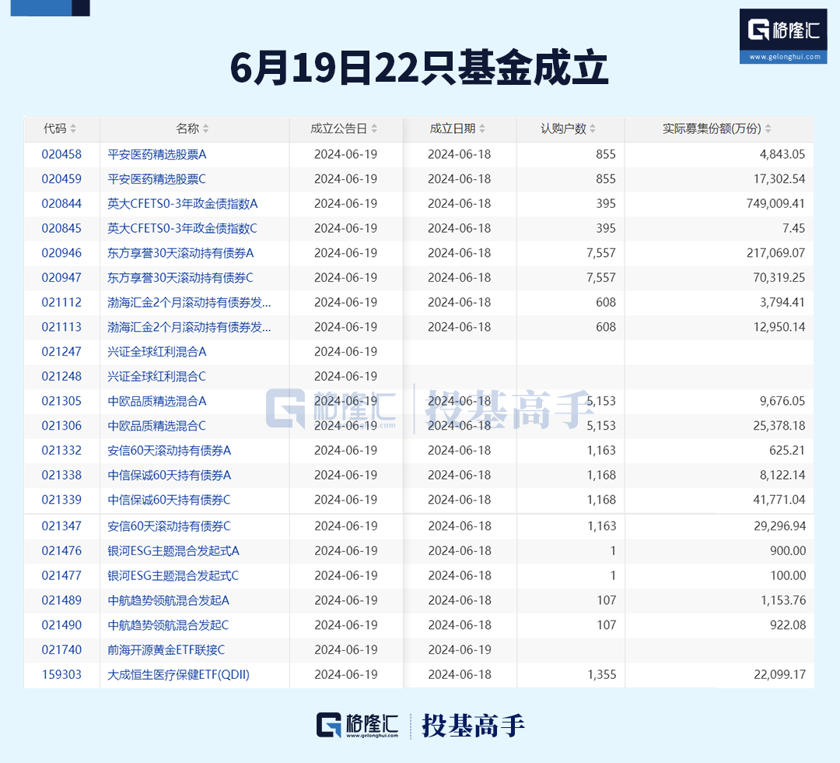Open 银河ESG主题混合发起式A link
This screenshot has width=840, height=763.
coord(173,551)
